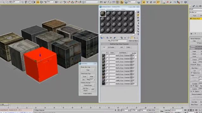Screen dimensions: 202x113
Task: Click the Copy button in small dialog
Action: [x=88, y=70]
